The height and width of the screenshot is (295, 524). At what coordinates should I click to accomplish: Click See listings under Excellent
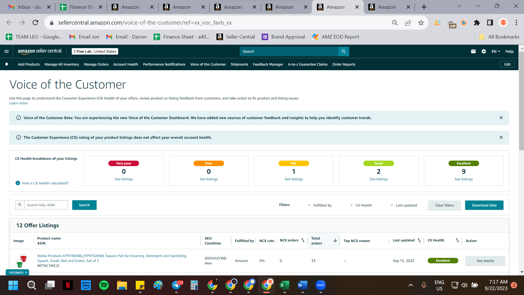pyautogui.click(x=464, y=179)
